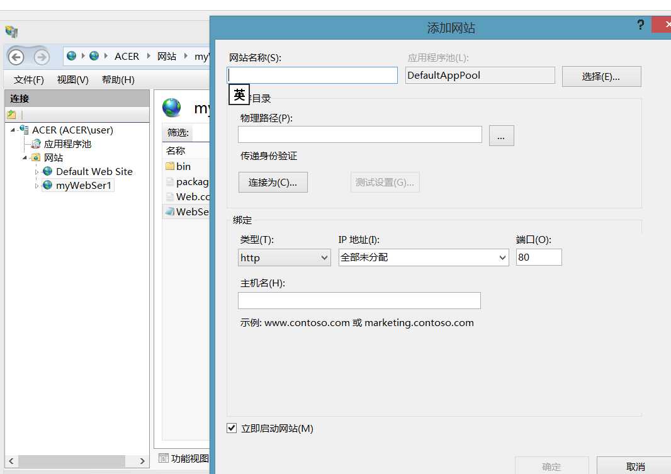Click the 物理路径(P) input field
The image size is (671, 474).
pos(360,134)
